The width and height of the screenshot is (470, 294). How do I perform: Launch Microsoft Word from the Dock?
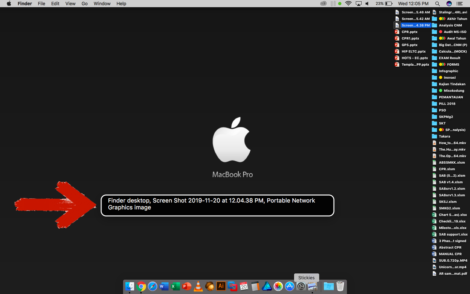[x=164, y=286]
